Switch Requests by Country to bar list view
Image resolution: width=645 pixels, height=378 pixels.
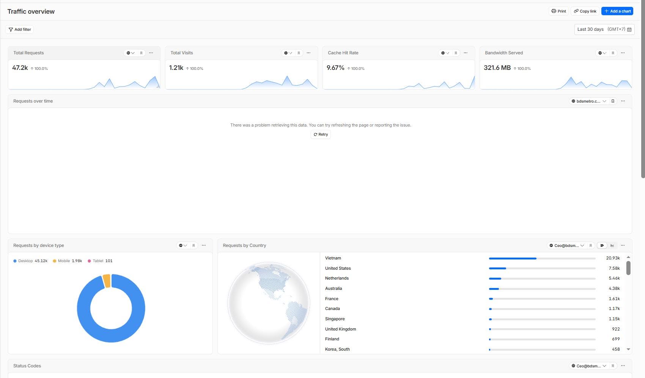click(602, 245)
